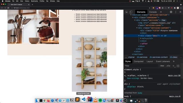Open VLC from the dock
Image resolution: width=183 pixels, height=103 pixels.
click(96, 100)
